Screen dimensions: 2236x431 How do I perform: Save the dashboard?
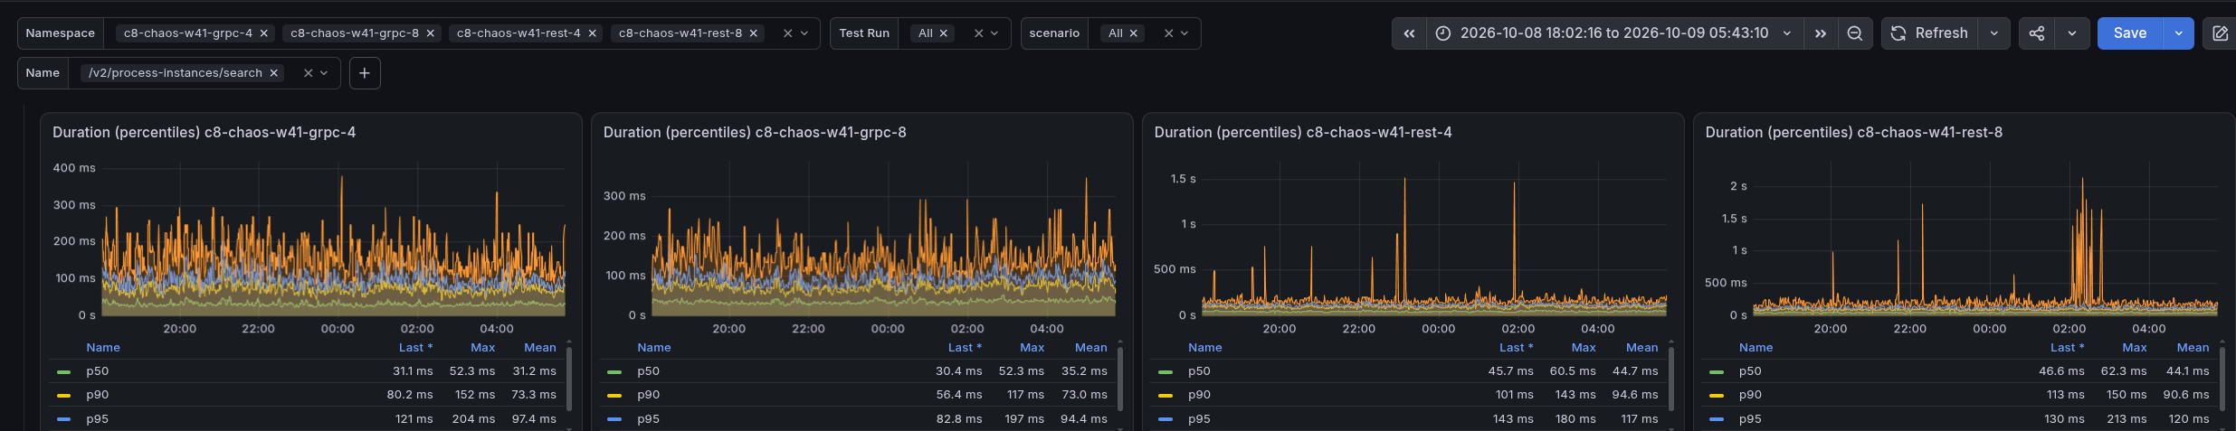click(x=2130, y=33)
